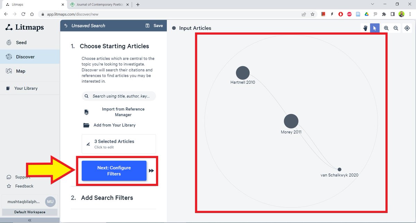Screen dimensions: 416x223
Task: Open the Google Drive browser extension
Action: [366, 14]
